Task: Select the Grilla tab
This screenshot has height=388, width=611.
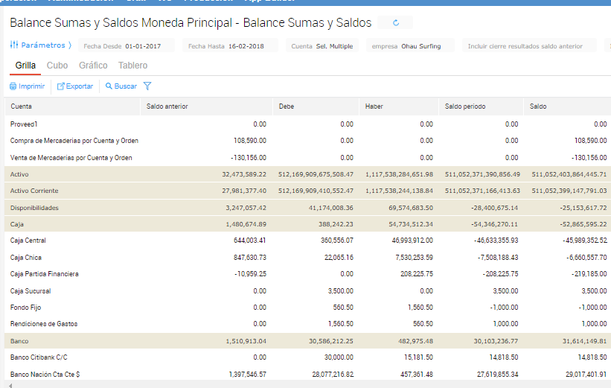Action: 25,66
